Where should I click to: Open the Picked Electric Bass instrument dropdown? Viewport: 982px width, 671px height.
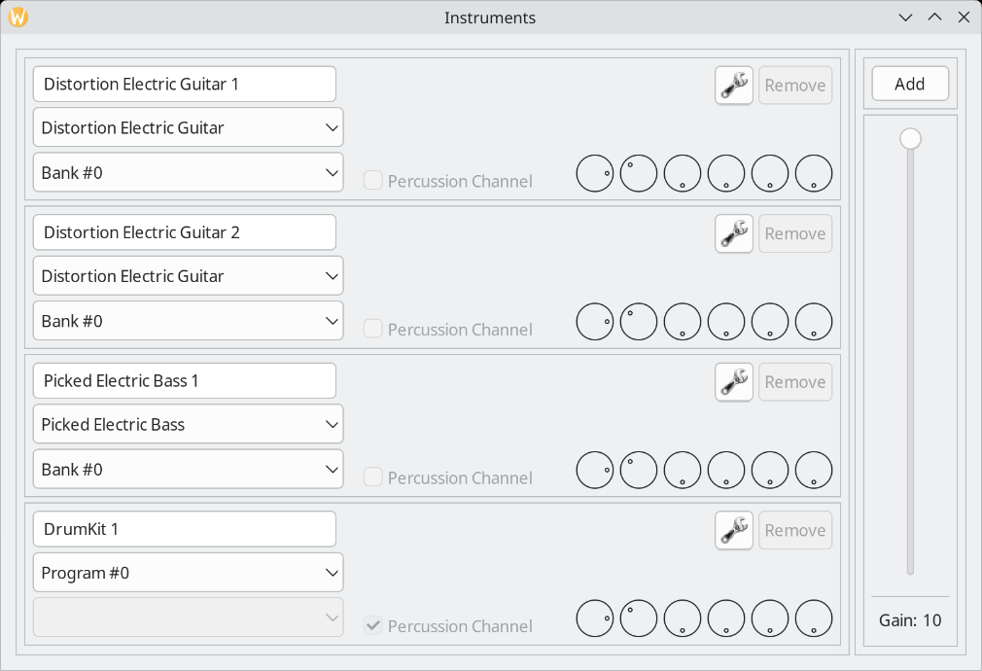tap(188, 424)
